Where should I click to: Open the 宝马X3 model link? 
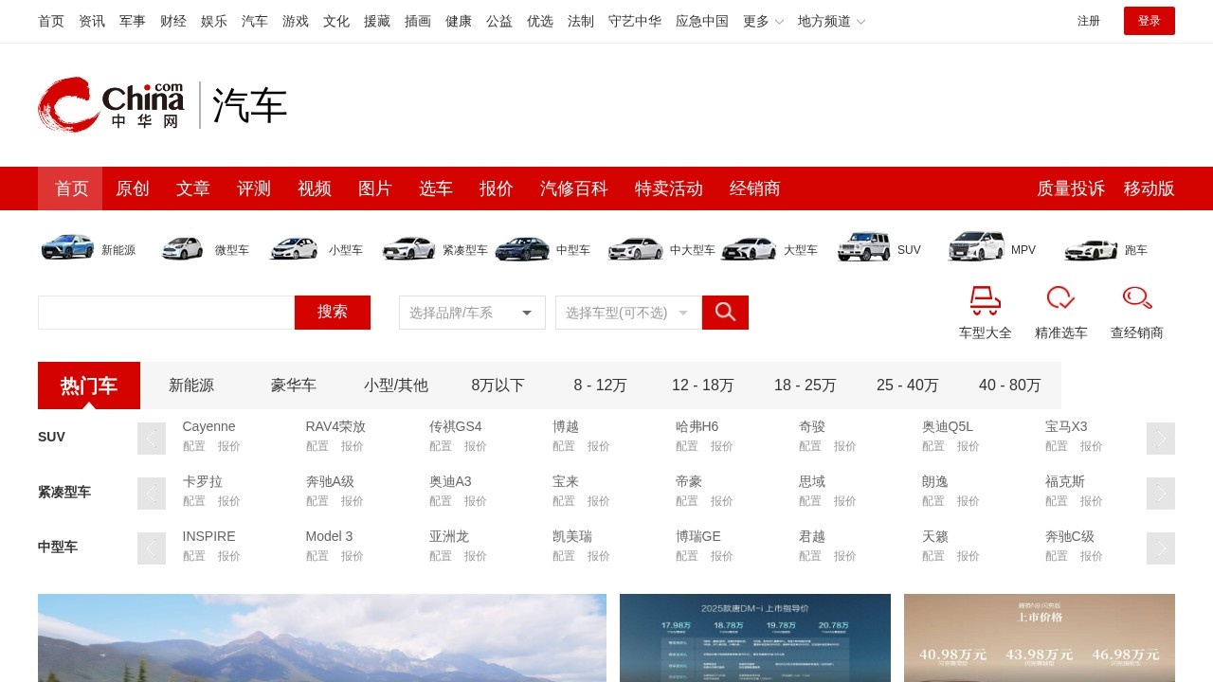tap(1066, 426)
